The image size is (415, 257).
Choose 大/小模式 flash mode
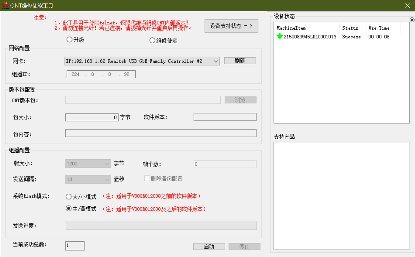69,197
